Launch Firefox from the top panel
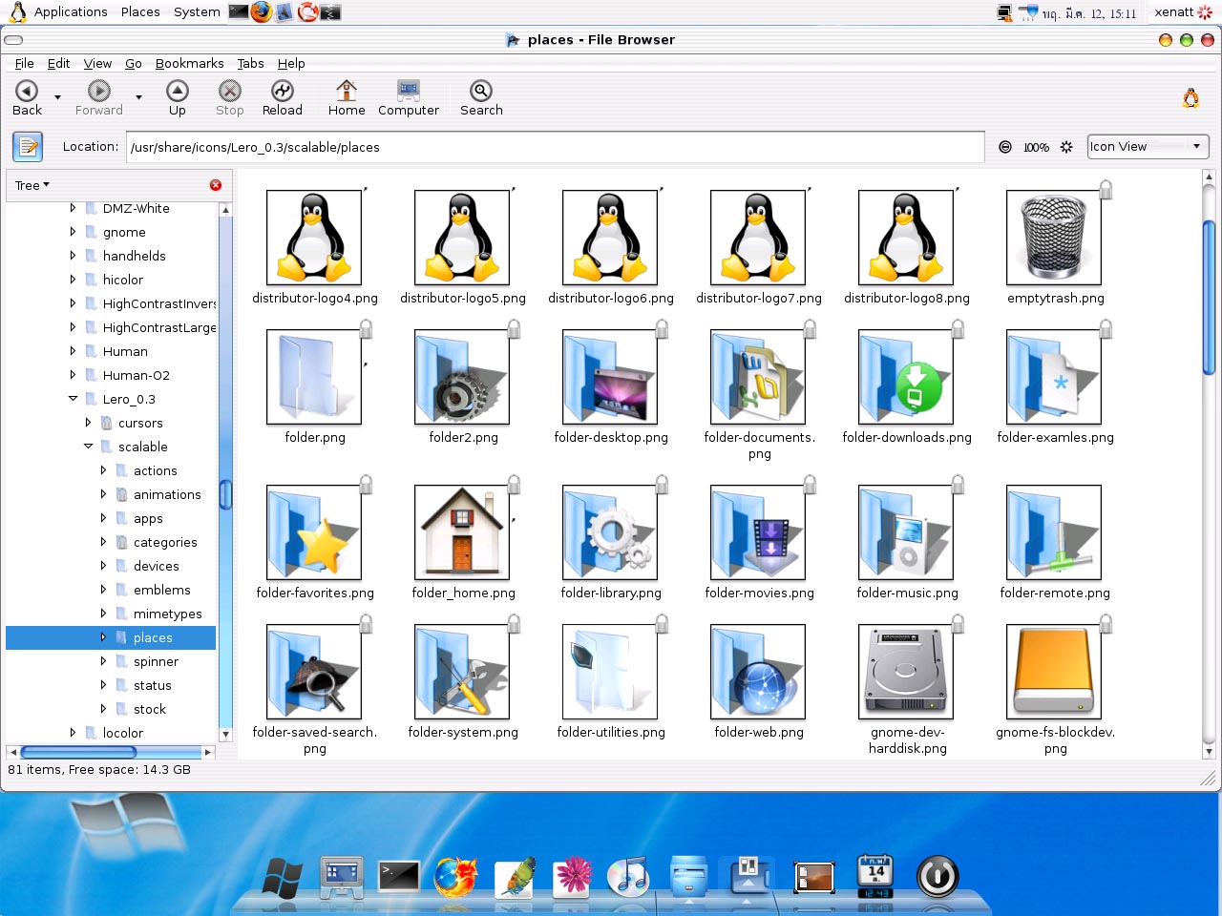 click(261, 11)
